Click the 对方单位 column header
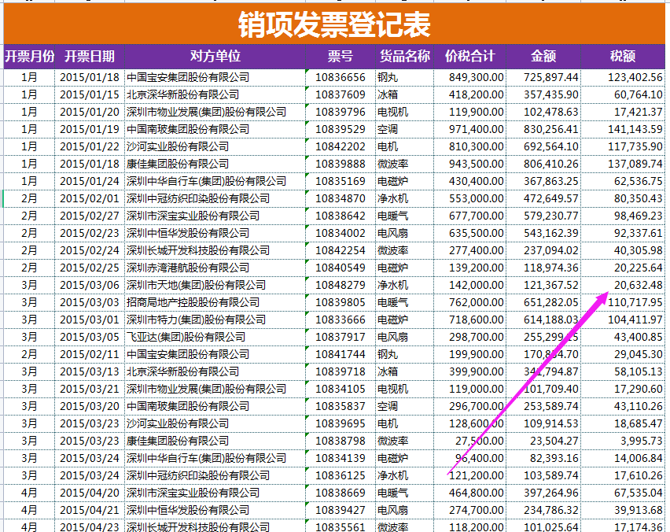Viewport: 670px width, 532px height. tap(215, 57)
